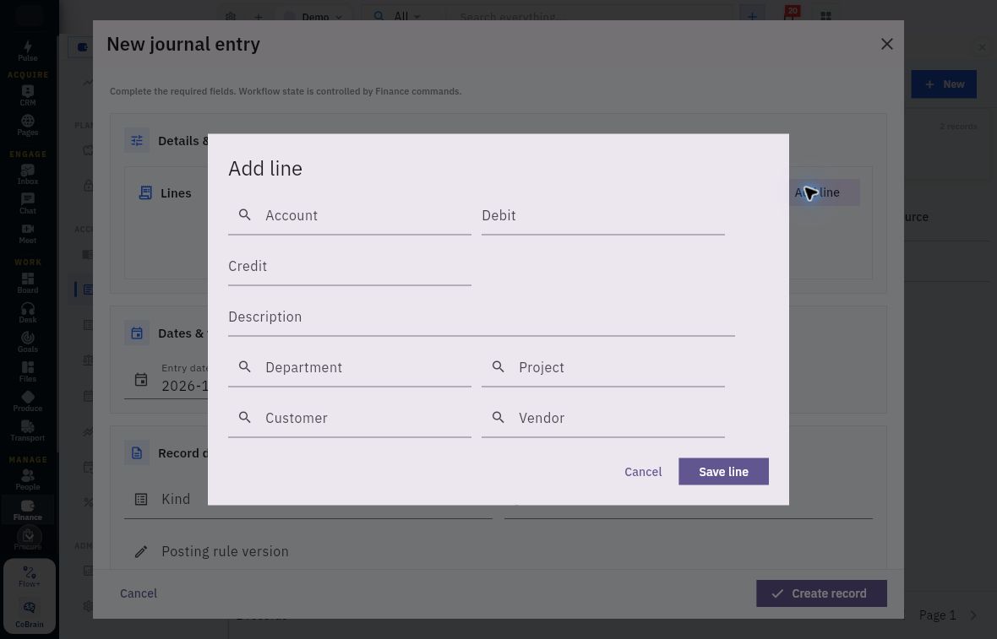Focus the Vendor lookup field
Viewport: 997px width, 639px height.
click(x=602, y=418)
